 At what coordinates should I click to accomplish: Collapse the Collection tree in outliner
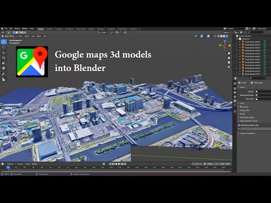(x=238, y=39)
